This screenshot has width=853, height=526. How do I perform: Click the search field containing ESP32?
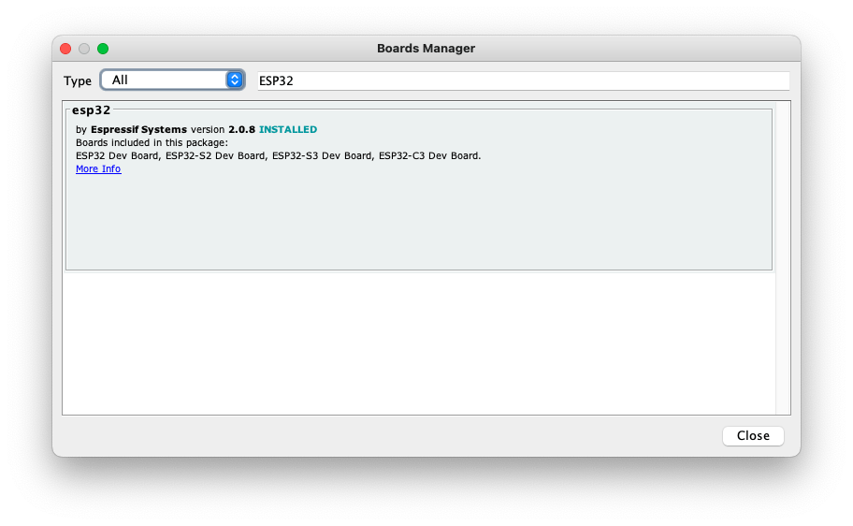tap(524, 80)
